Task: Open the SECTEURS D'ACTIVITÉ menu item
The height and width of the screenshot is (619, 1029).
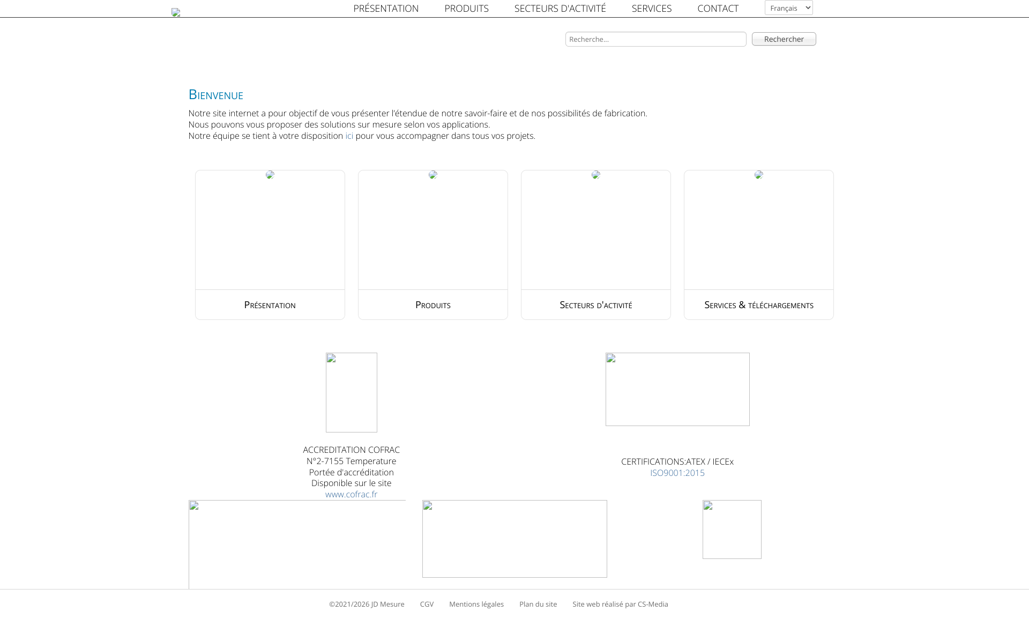Action: pyautogui.click(x=560, y=9)
